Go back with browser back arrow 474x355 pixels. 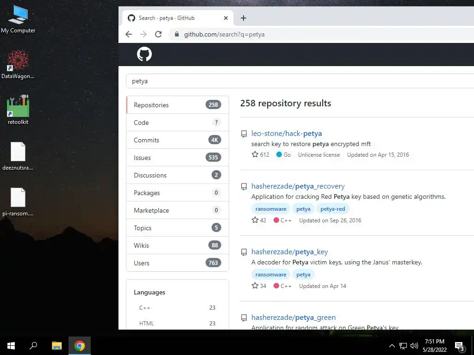coord(129,34)
